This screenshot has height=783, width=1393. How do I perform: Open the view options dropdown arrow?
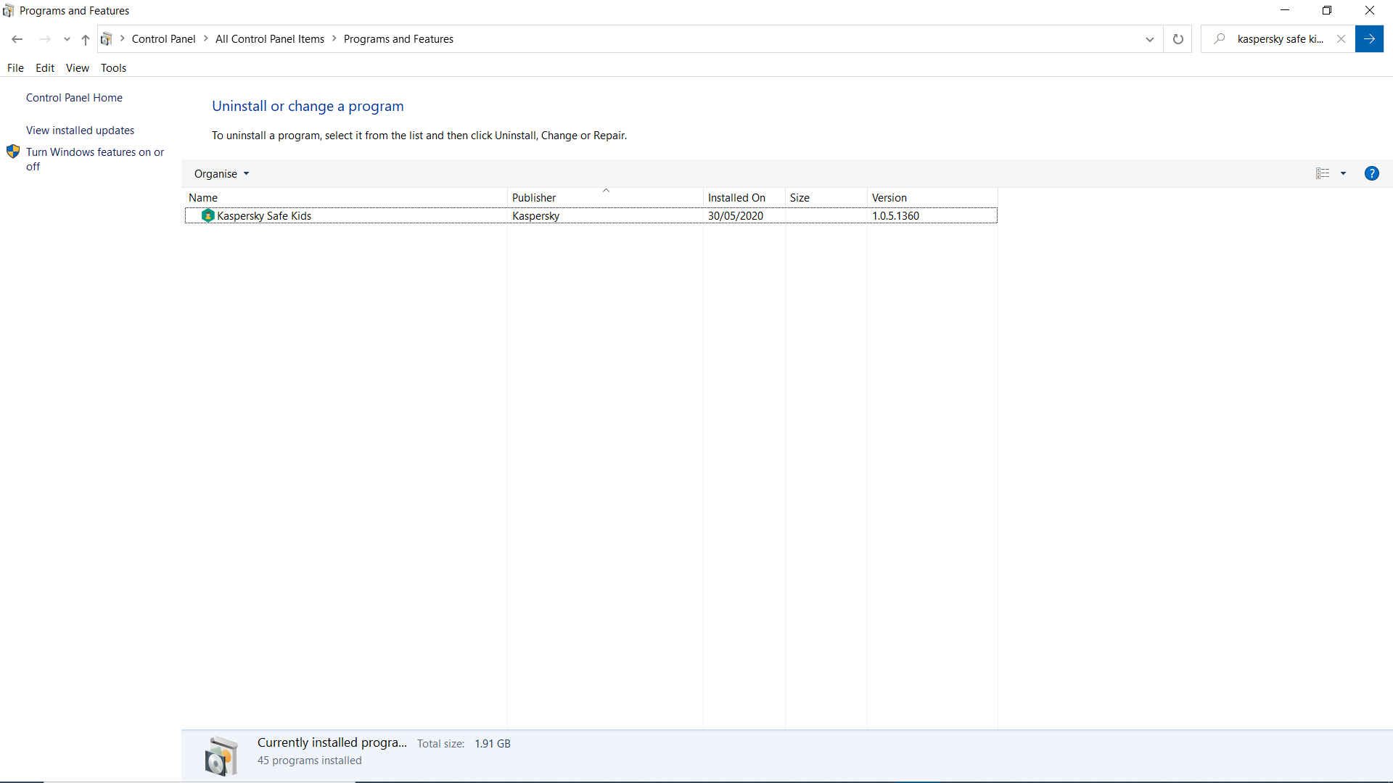pyautogui.click(x=1343, y=173)
